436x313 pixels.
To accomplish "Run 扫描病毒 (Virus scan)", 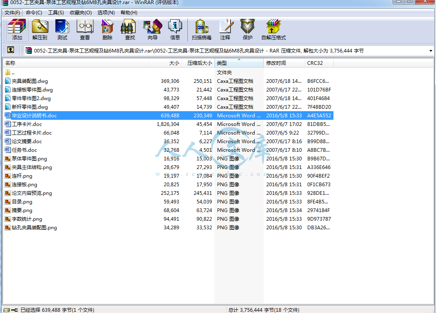I will 202,30.
